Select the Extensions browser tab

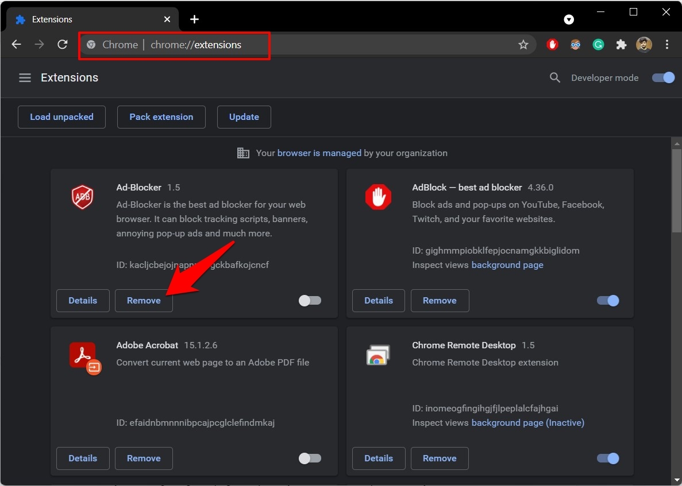coord(86,20)
